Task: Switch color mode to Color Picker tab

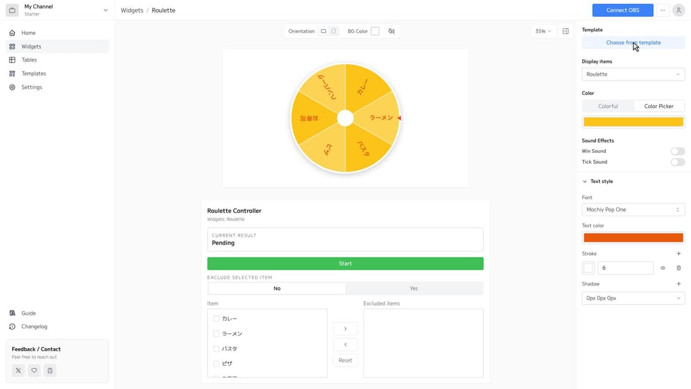Action: coord(659,106)
